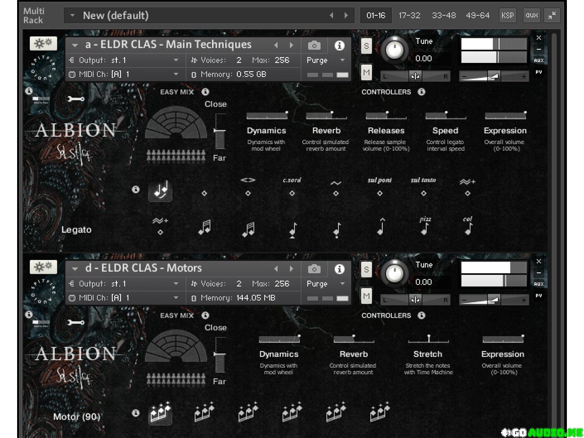
Task: Show info for Main Techniques instrument header
Action: point(340,45)
